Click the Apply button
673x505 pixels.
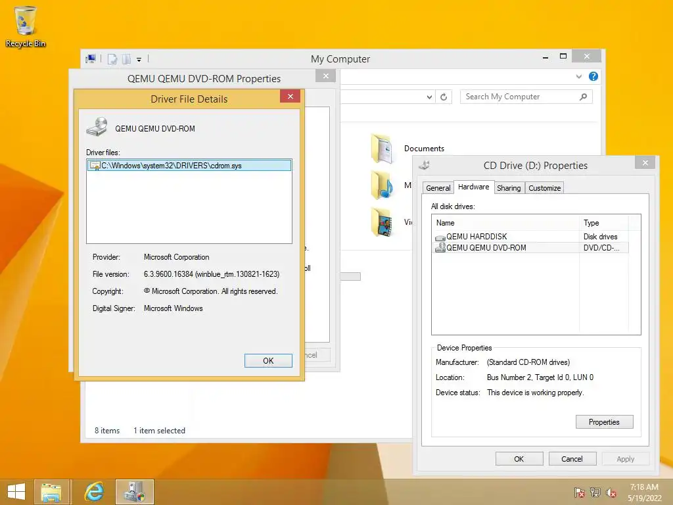point(626,458)
